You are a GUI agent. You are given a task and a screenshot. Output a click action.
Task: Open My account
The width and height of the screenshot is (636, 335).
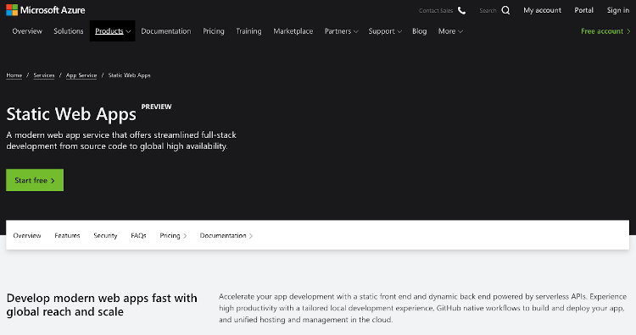click(x=543, y=10)
